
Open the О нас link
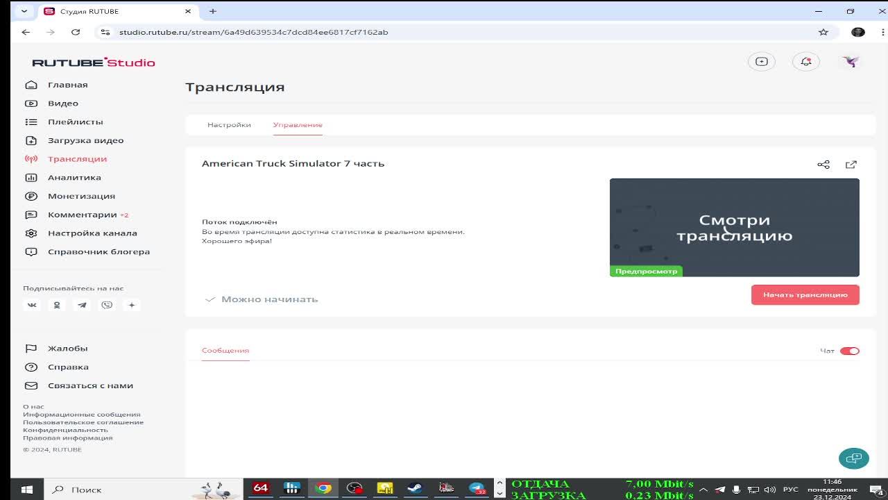pos(33,407)
